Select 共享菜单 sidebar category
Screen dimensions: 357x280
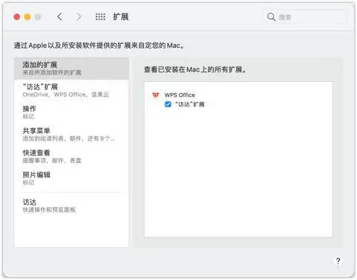coord(72,134)
